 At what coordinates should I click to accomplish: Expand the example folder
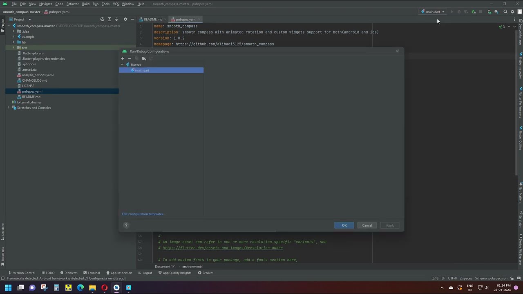(x=13, y=37)
